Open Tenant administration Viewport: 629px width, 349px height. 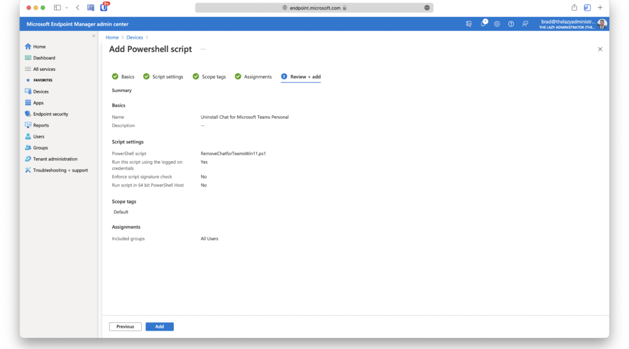click(51, 159)
